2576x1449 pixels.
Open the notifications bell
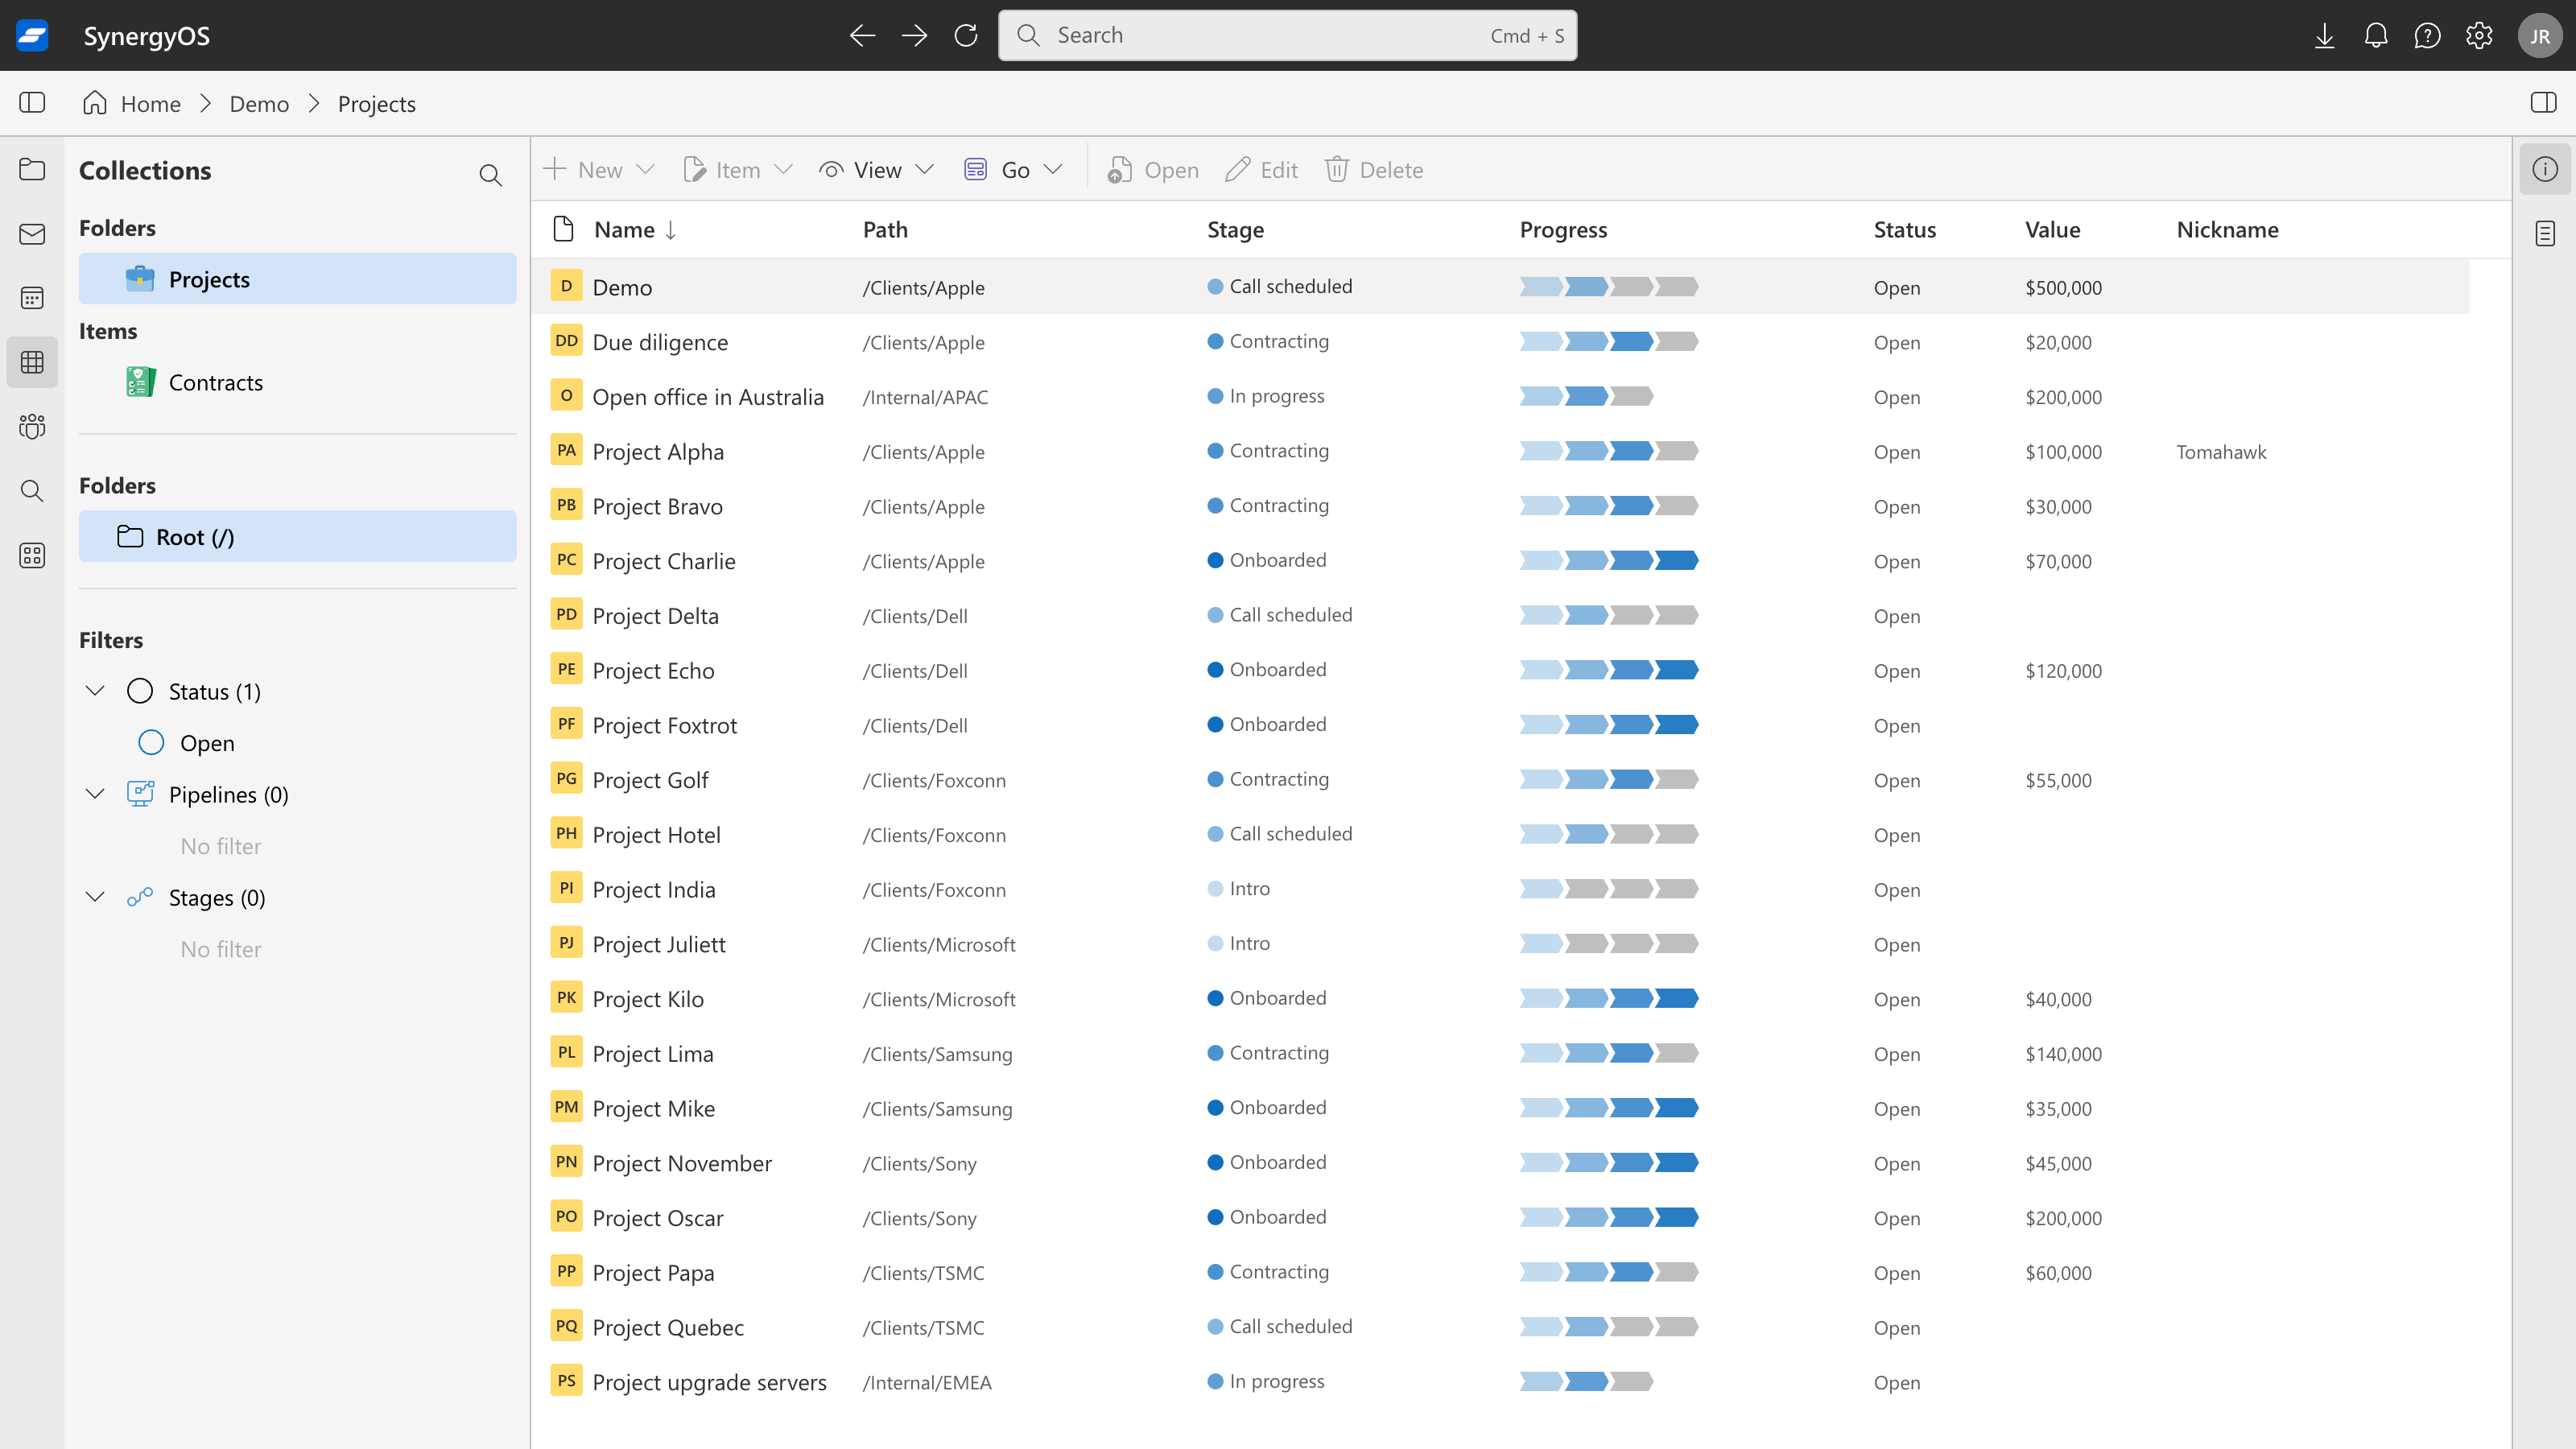pyautogui.click(x=2376, y=36)
